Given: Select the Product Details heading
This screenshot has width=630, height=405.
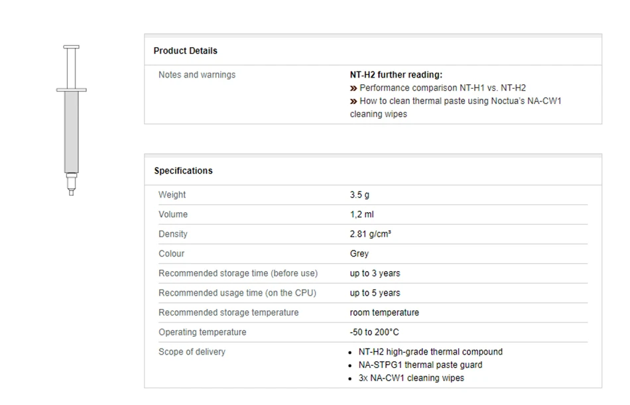Looking at the screenshot, I should pyautogui.click(x=185, y=50).
